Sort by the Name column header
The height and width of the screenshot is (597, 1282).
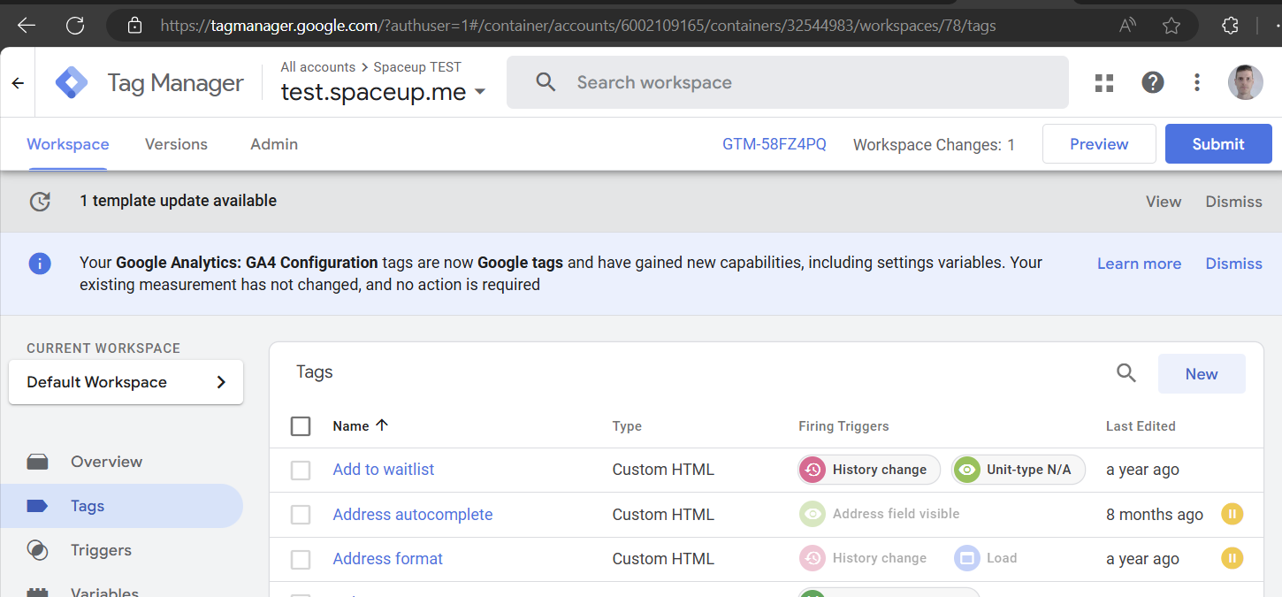[x=351, y=426]
